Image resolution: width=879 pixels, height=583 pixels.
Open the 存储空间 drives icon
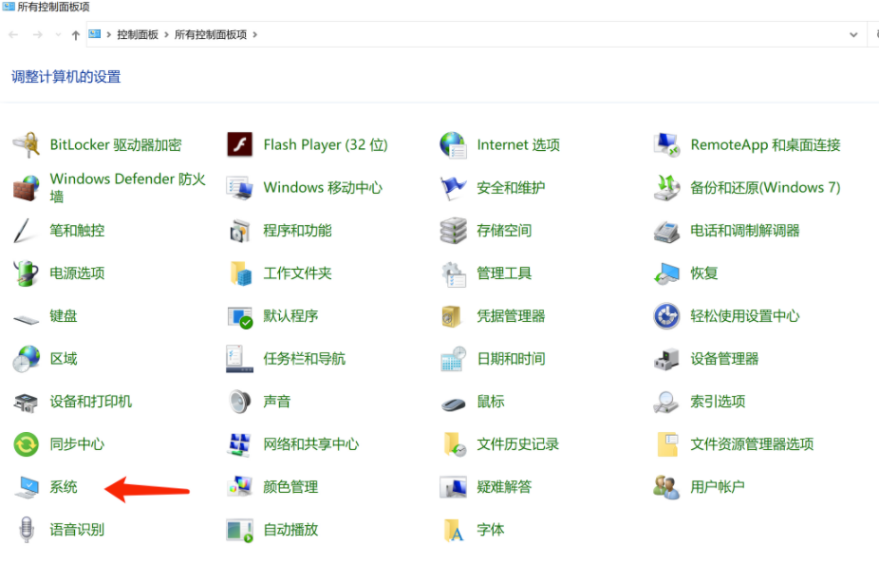453,231
